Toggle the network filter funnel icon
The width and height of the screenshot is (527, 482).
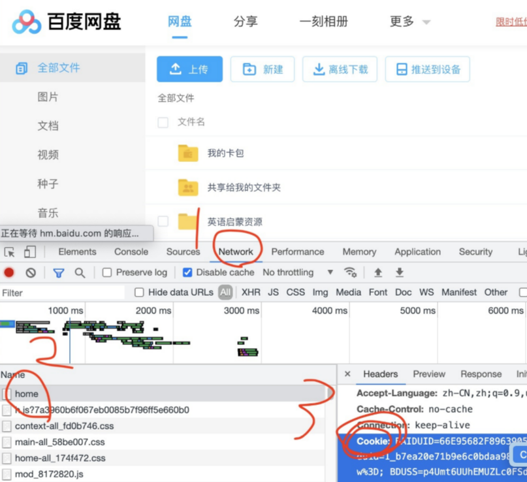click(x=59, y=272)
